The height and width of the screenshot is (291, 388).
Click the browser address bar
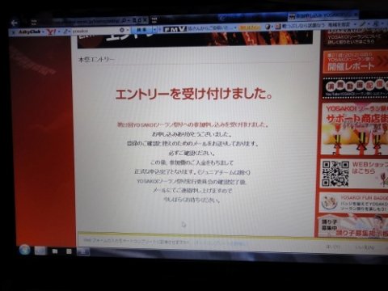click(99, 21)
